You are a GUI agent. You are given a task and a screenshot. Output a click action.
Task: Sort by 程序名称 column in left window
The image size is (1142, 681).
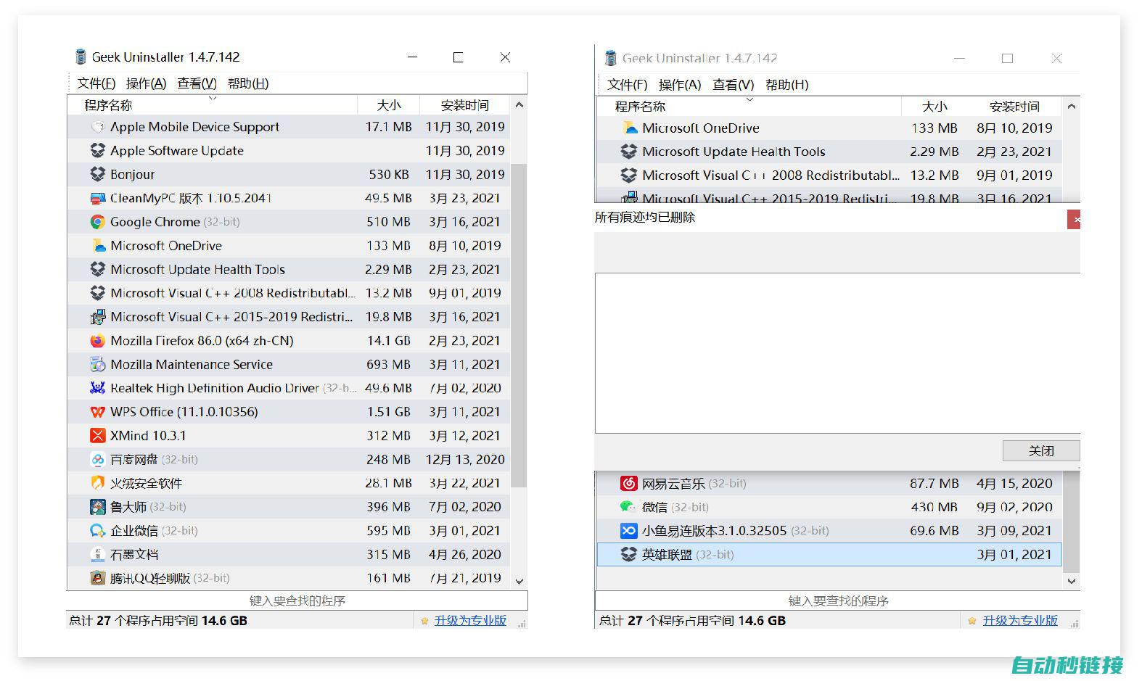pos(213,106)
